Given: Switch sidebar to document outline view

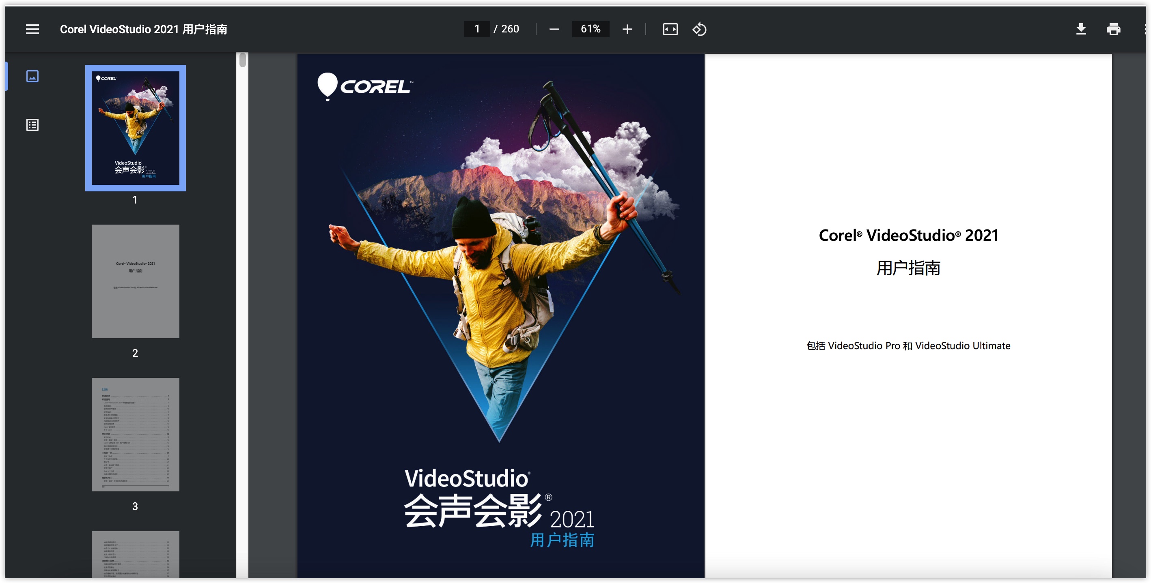Looking at the screenshot, I should click(x=32, y=125).
